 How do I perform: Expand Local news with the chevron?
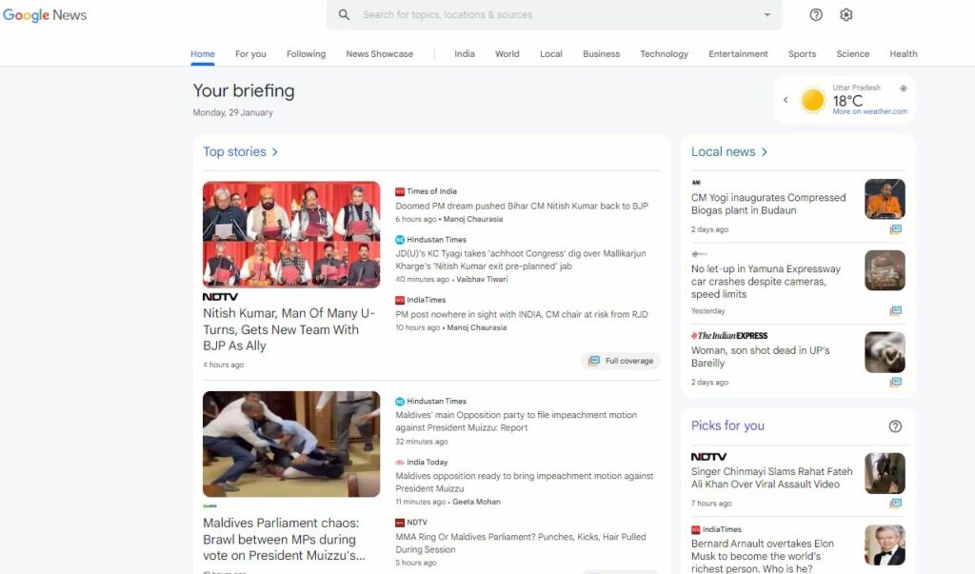[765, 151]
